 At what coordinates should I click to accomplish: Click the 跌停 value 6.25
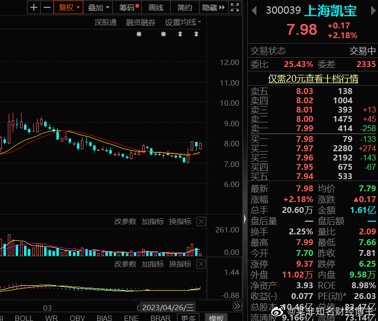pos(367,264)
